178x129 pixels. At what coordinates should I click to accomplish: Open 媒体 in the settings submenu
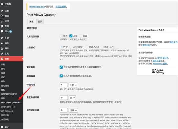[x=3, y=81]
